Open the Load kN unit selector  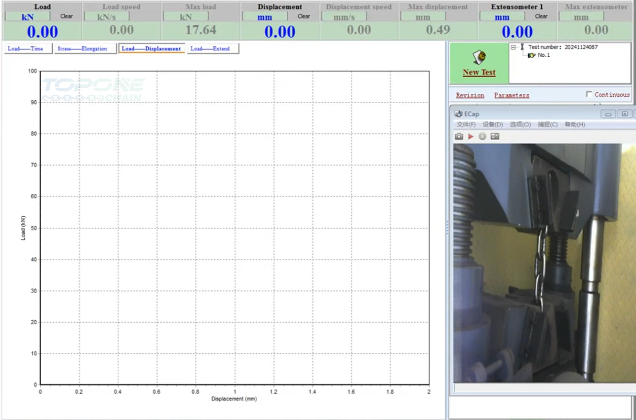(x=28, y=17)
